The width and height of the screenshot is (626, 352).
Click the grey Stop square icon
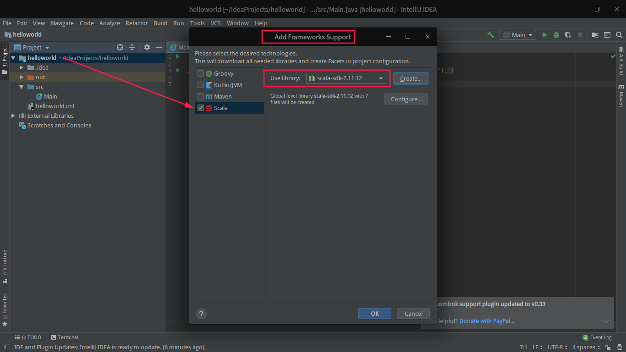pyautogui.click(x=580, y=35)
